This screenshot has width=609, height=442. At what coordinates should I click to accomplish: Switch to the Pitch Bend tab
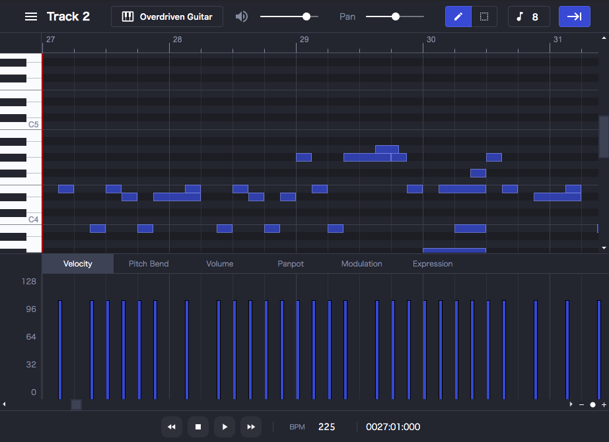[148, 263]
